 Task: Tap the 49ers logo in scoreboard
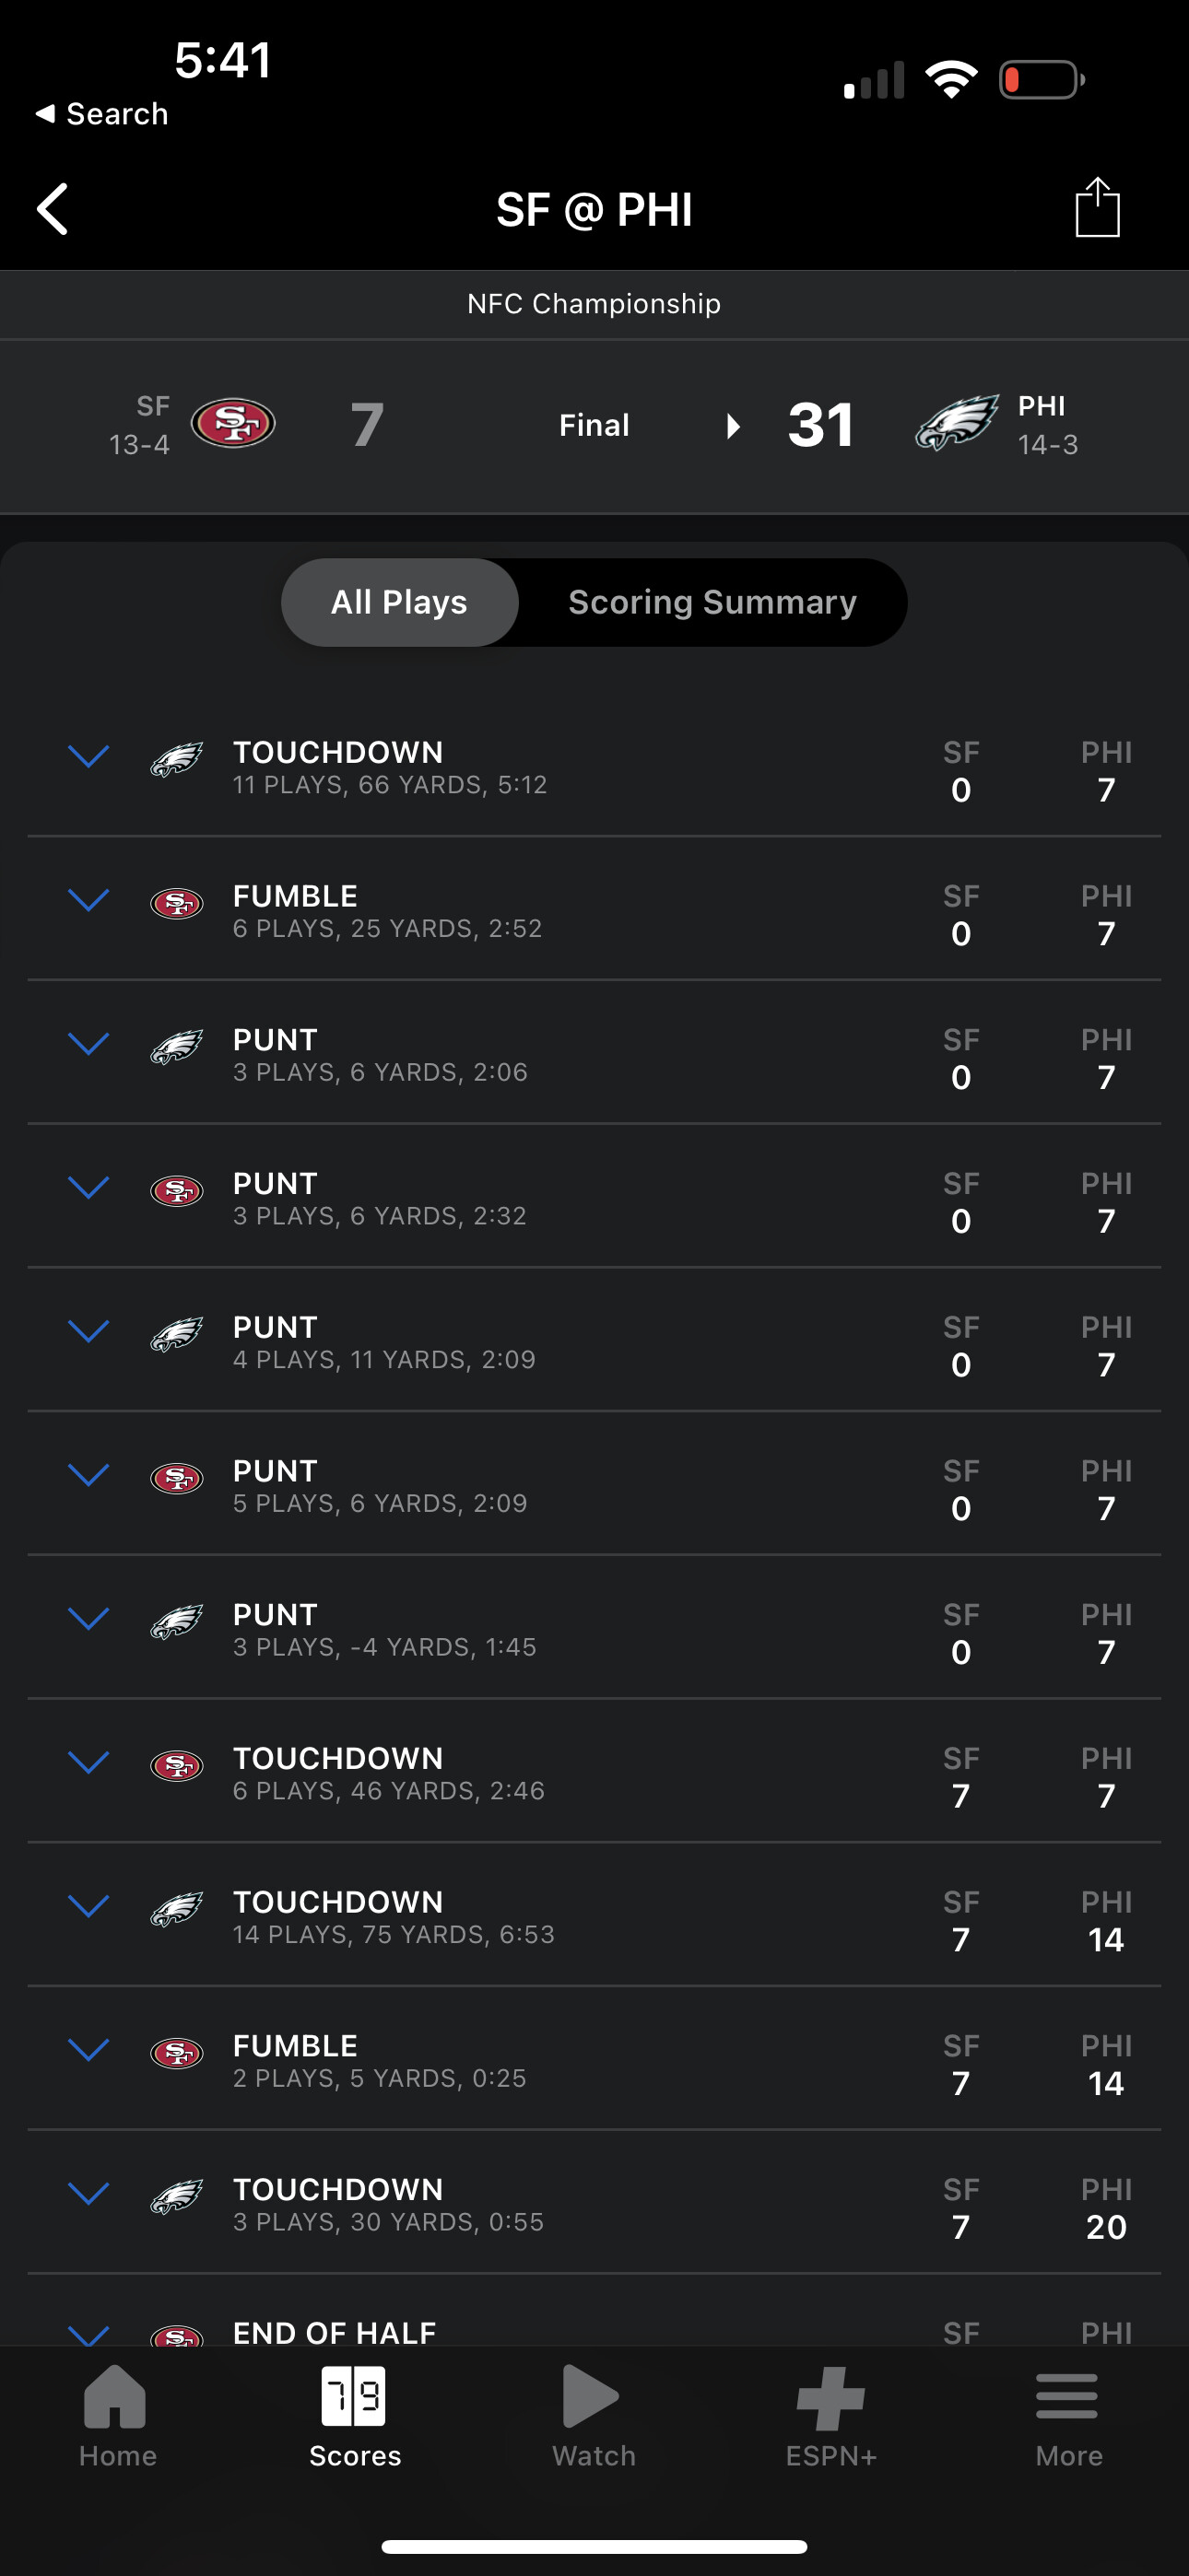(233, 424)
